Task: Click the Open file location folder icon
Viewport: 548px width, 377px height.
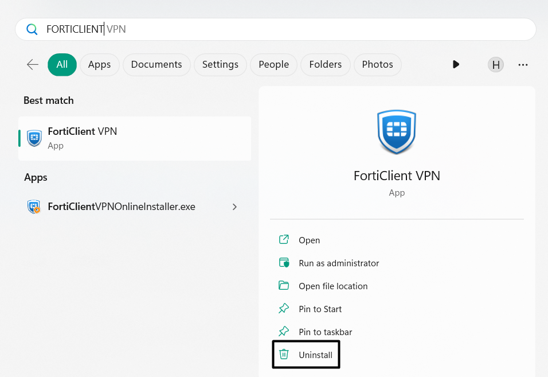Action: 283,286
